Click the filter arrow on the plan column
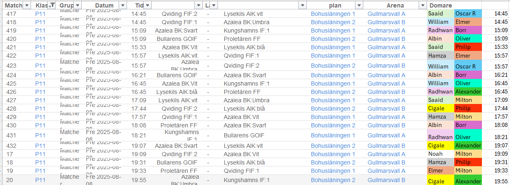This screenshot has width=510, height=185. pyautogui.click(x=359, y=5)
